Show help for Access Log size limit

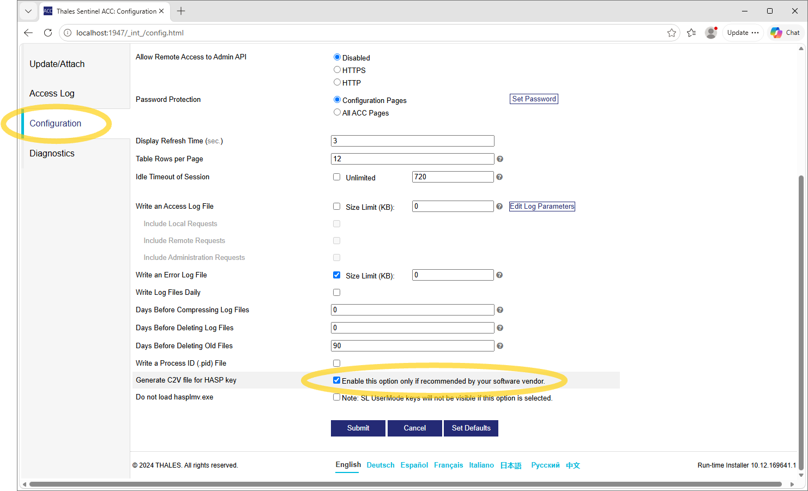click(499, 207)
